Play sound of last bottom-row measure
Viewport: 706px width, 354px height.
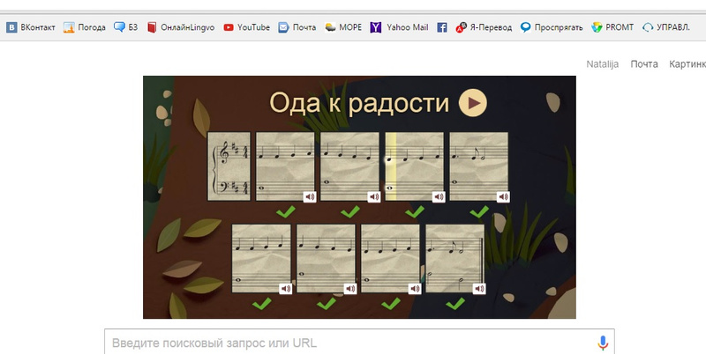479,289
